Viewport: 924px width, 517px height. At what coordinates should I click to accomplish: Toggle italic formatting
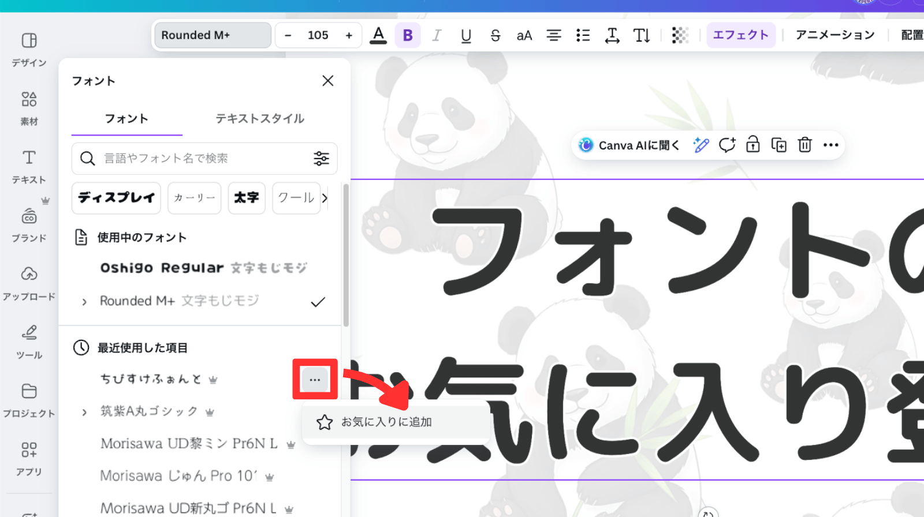point(437,35)
